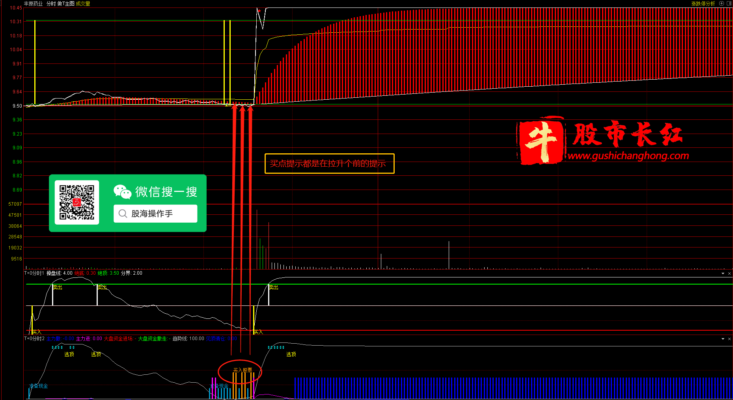Click the 9.36 price axis label
This screenshot has width=733, height=400.
click(17, 120)
